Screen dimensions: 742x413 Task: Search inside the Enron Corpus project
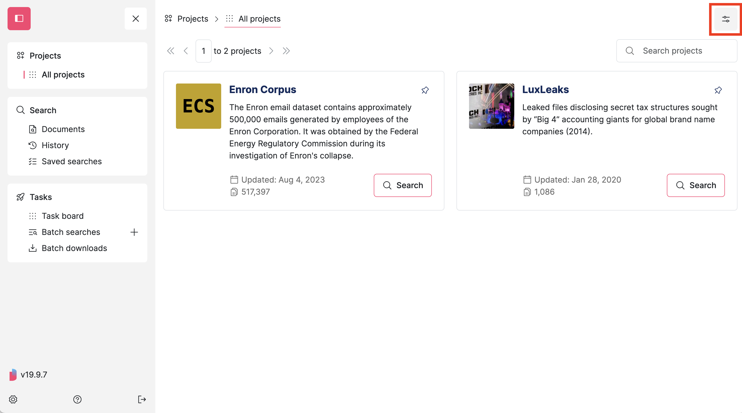point(403,185)
